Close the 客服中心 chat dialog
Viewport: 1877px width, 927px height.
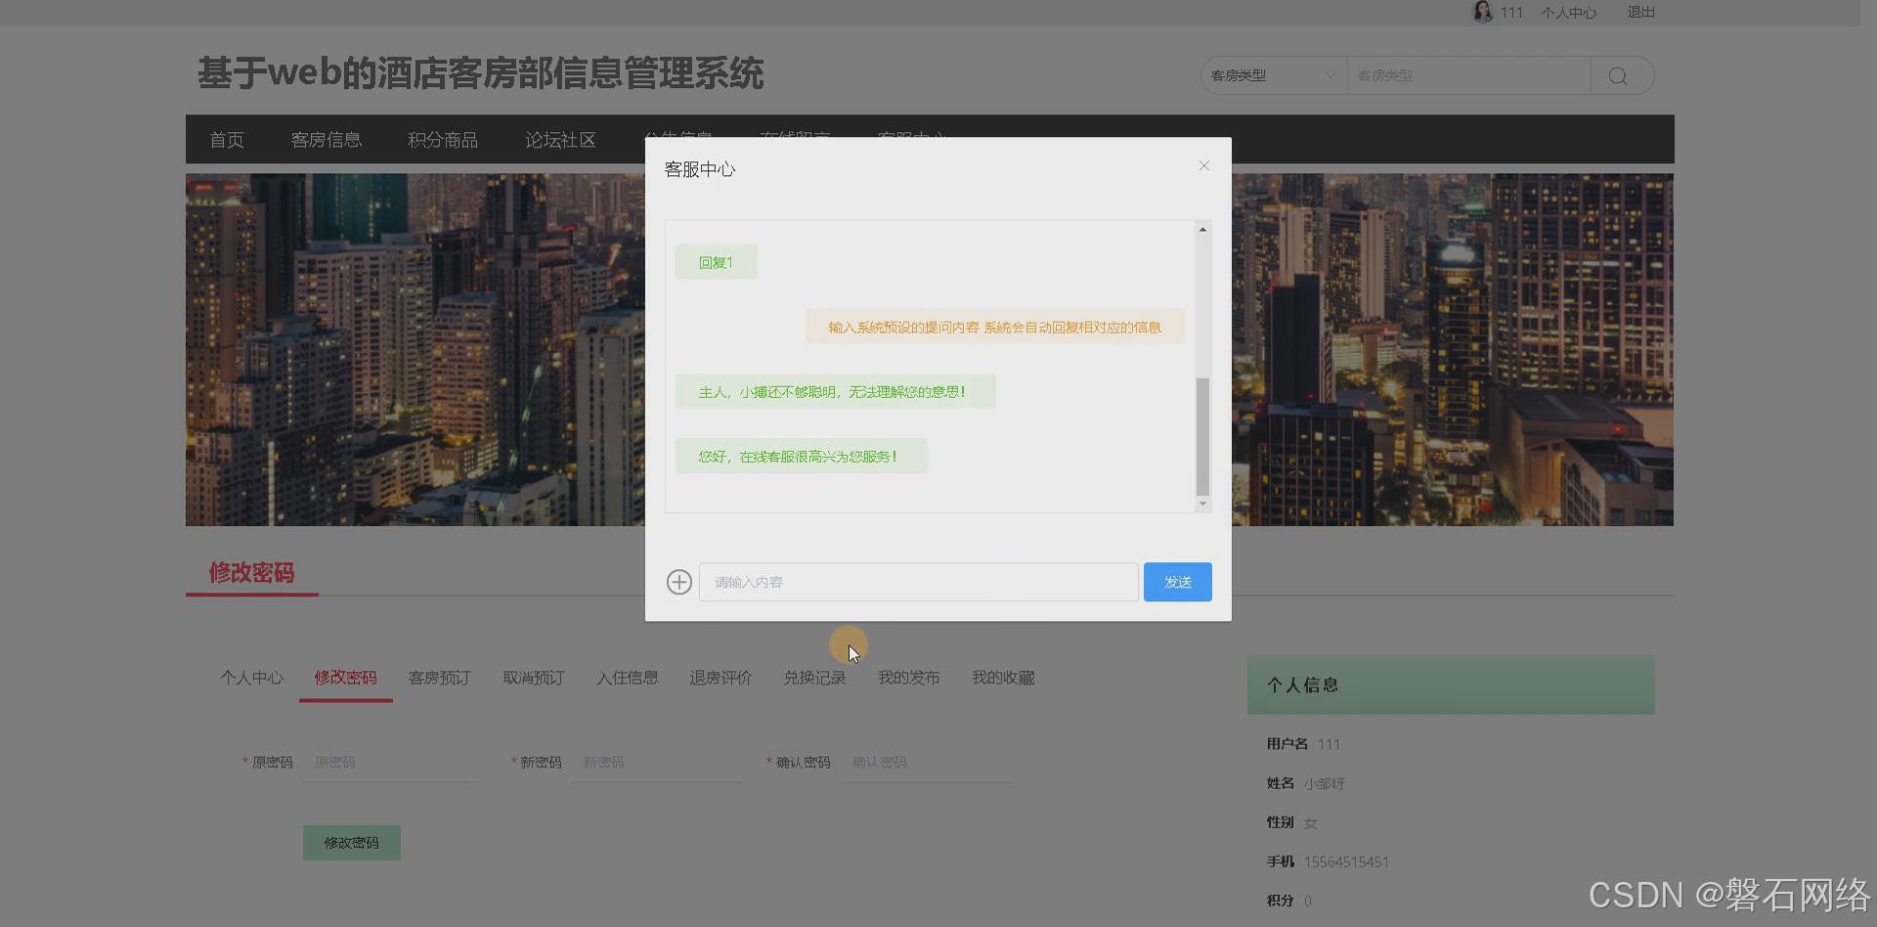pos(1203,165)
